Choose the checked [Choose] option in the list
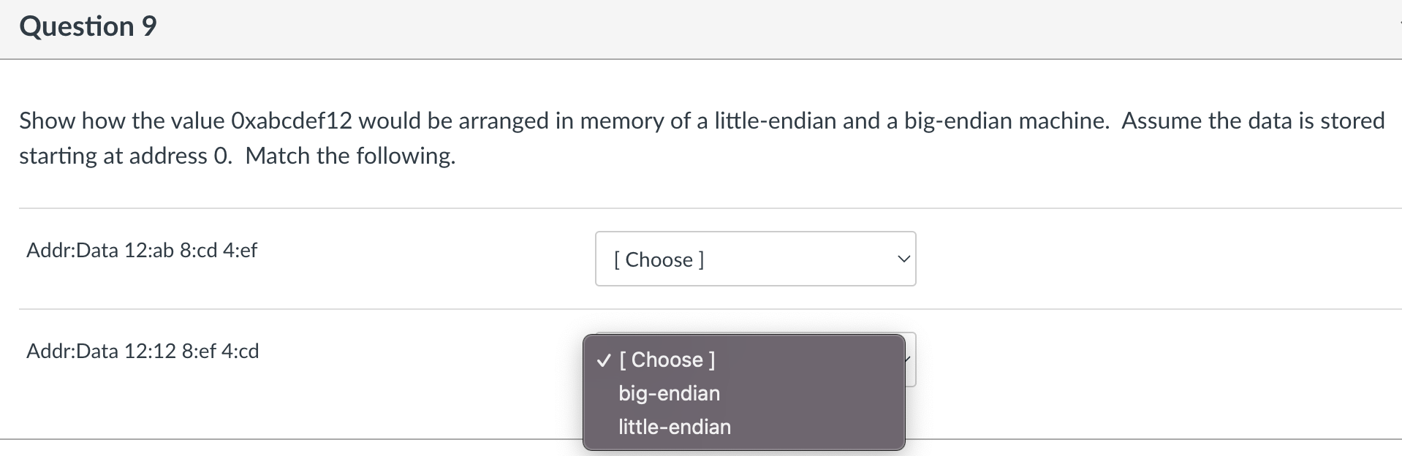 [666, 359]
